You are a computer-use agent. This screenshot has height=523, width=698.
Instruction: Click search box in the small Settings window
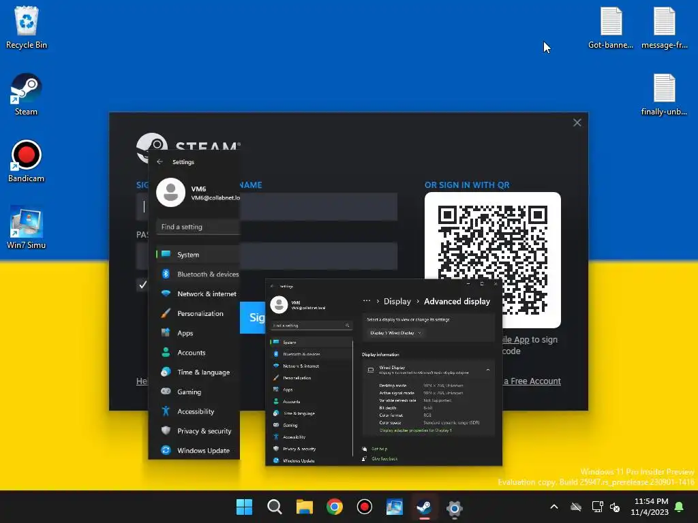[311, 326]
